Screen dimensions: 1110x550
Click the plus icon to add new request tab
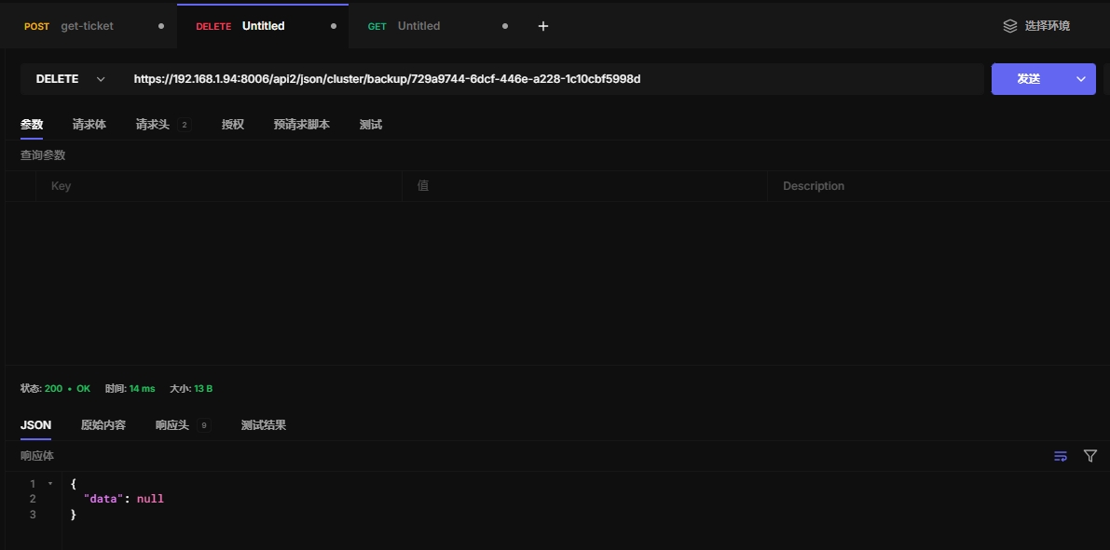coord(543,26)
